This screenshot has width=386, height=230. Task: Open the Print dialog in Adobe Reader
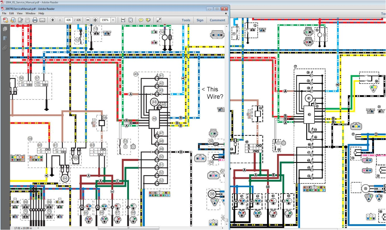[35, 20]
